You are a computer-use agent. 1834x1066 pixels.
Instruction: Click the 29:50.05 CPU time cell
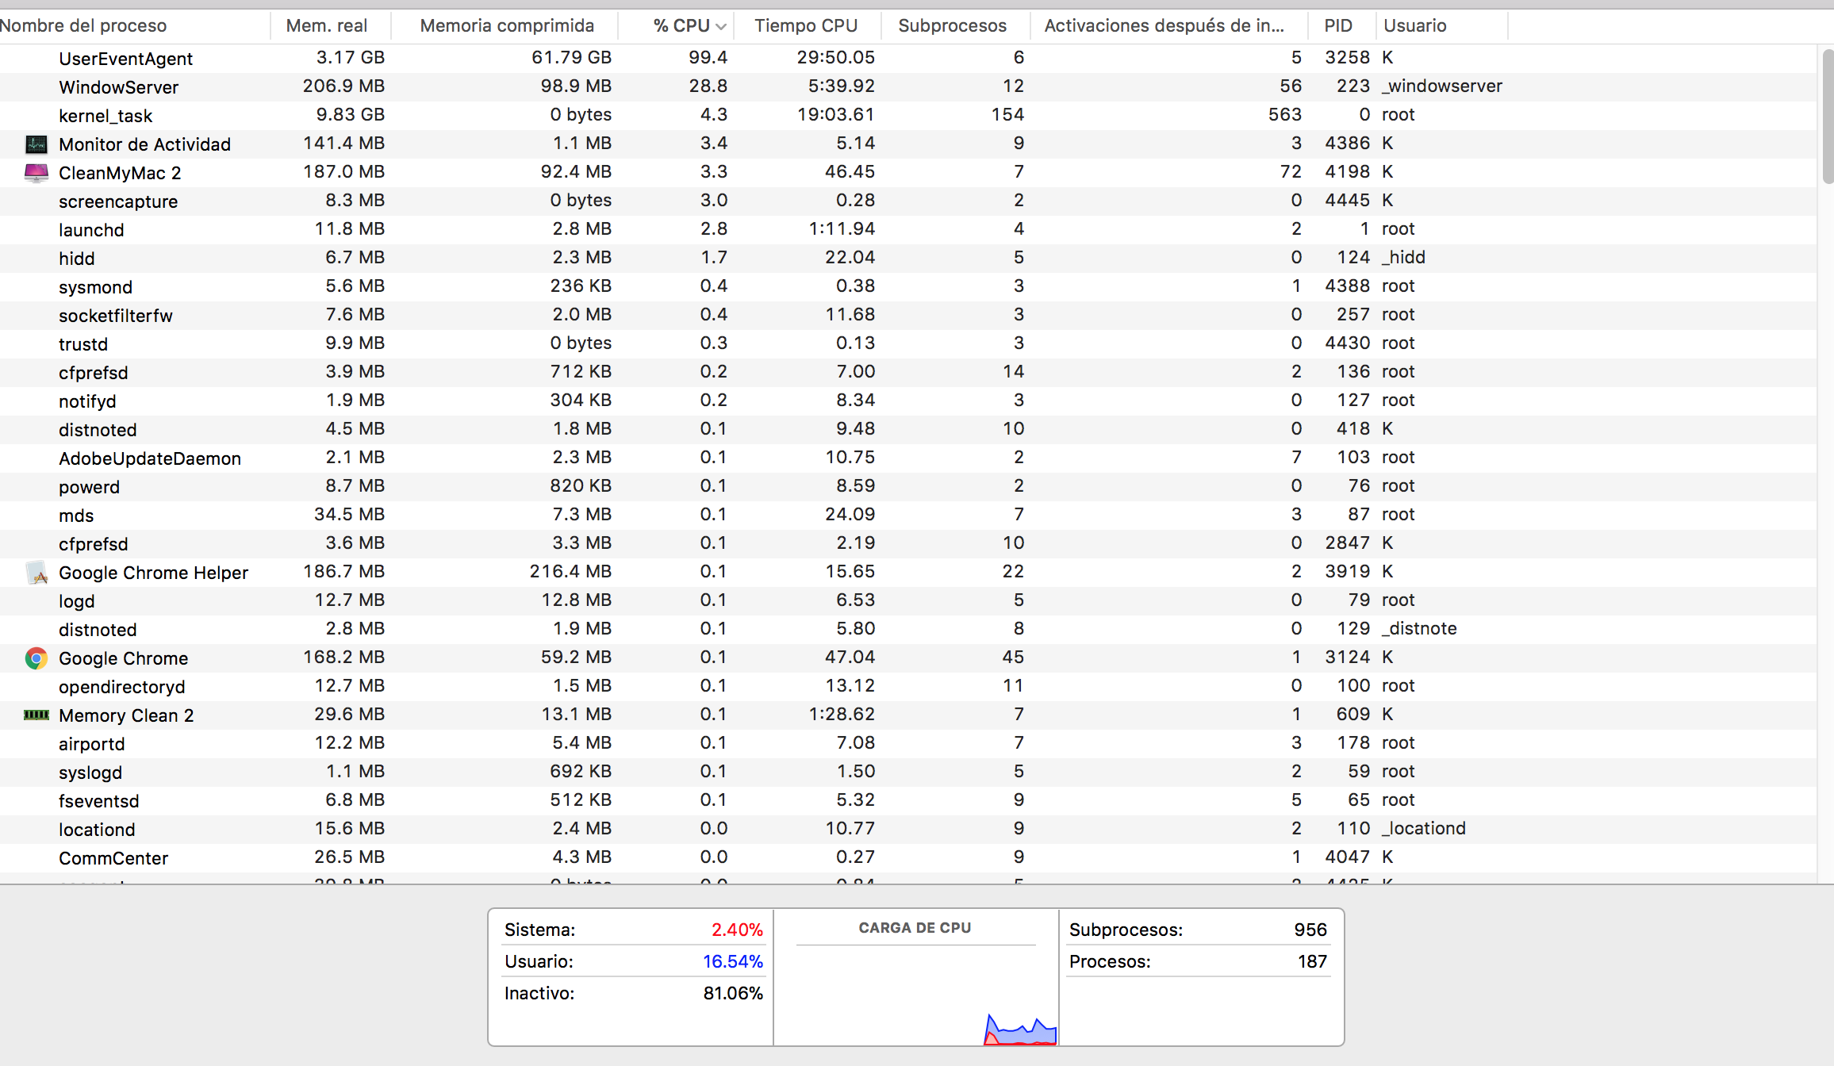coord(835,57)
